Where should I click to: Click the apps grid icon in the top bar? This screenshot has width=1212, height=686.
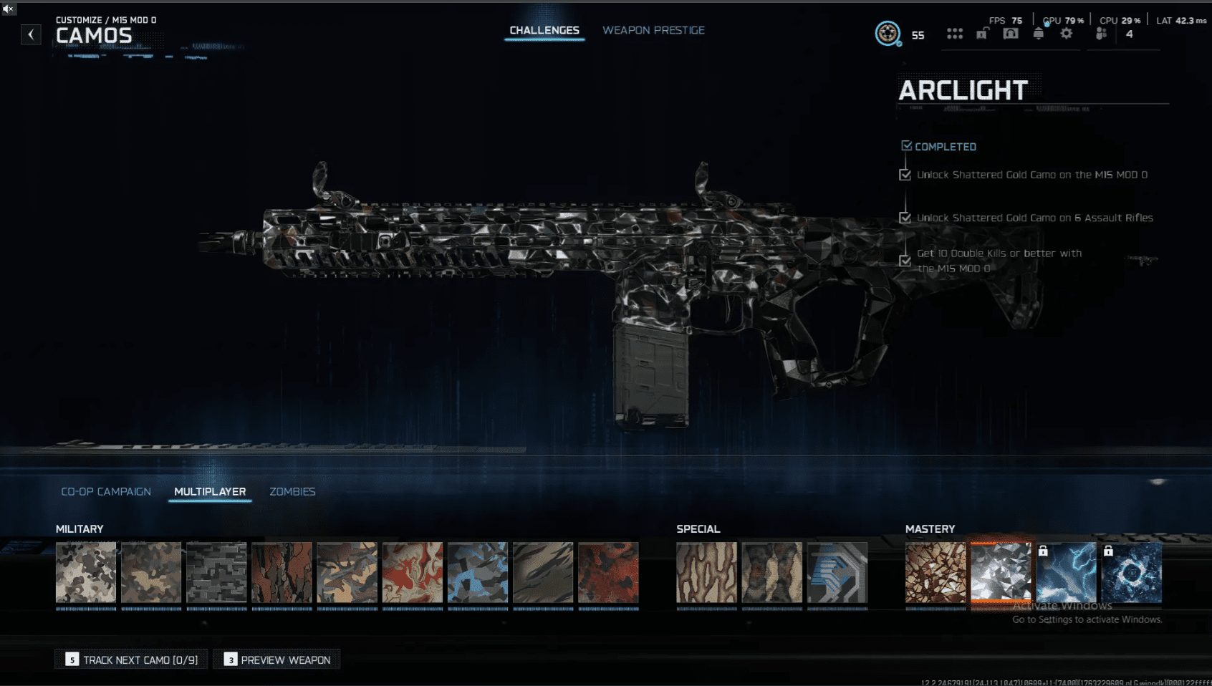click(955, 34)
